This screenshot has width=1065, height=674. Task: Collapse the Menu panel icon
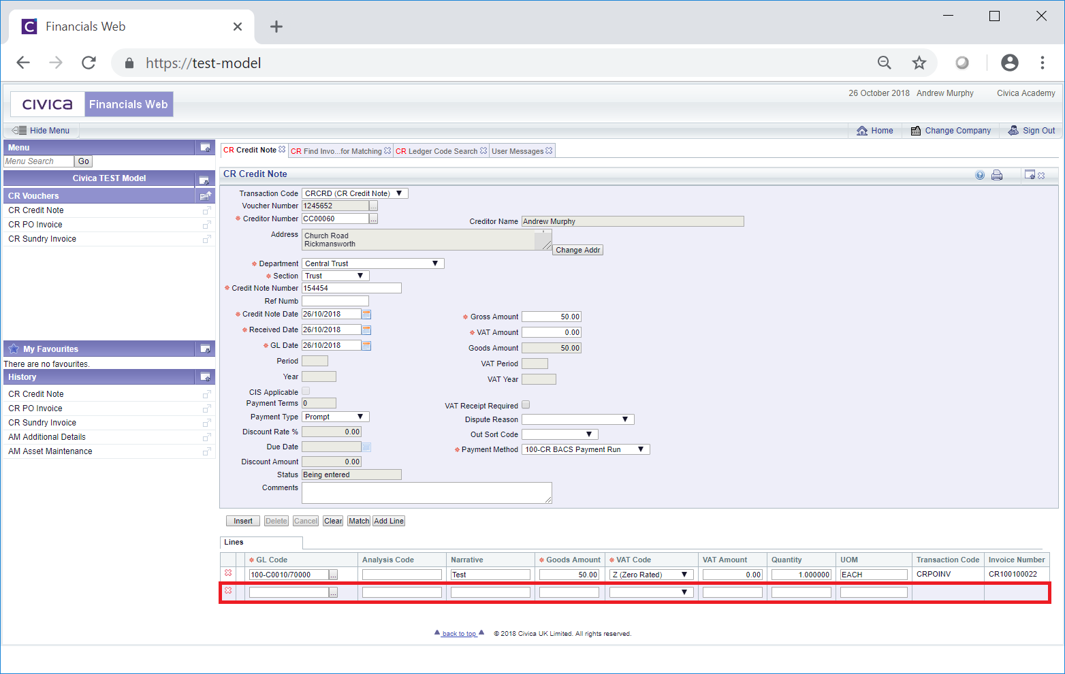pos(205,148)
